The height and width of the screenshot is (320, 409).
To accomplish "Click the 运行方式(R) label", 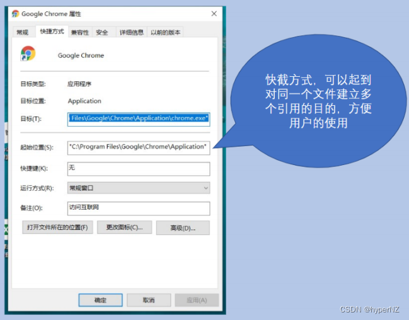I will click(37, 188).
